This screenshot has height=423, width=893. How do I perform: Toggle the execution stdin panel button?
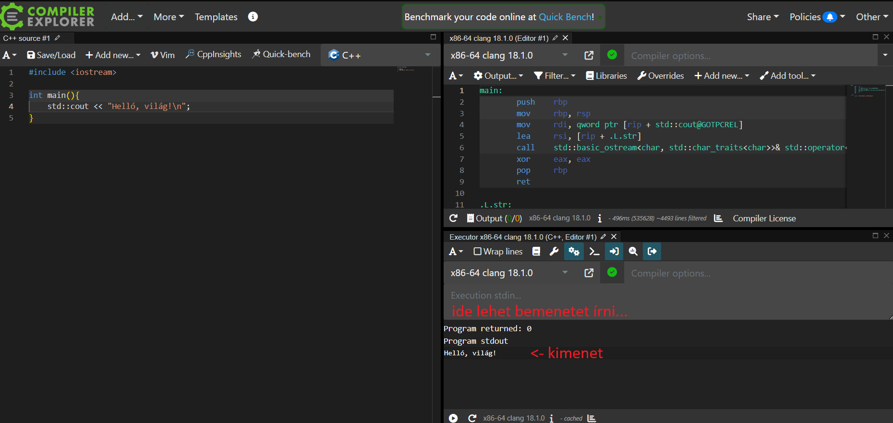614,252
